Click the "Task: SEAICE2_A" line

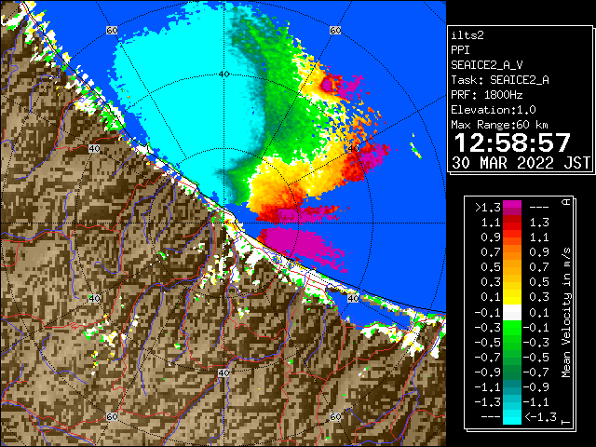500,80
